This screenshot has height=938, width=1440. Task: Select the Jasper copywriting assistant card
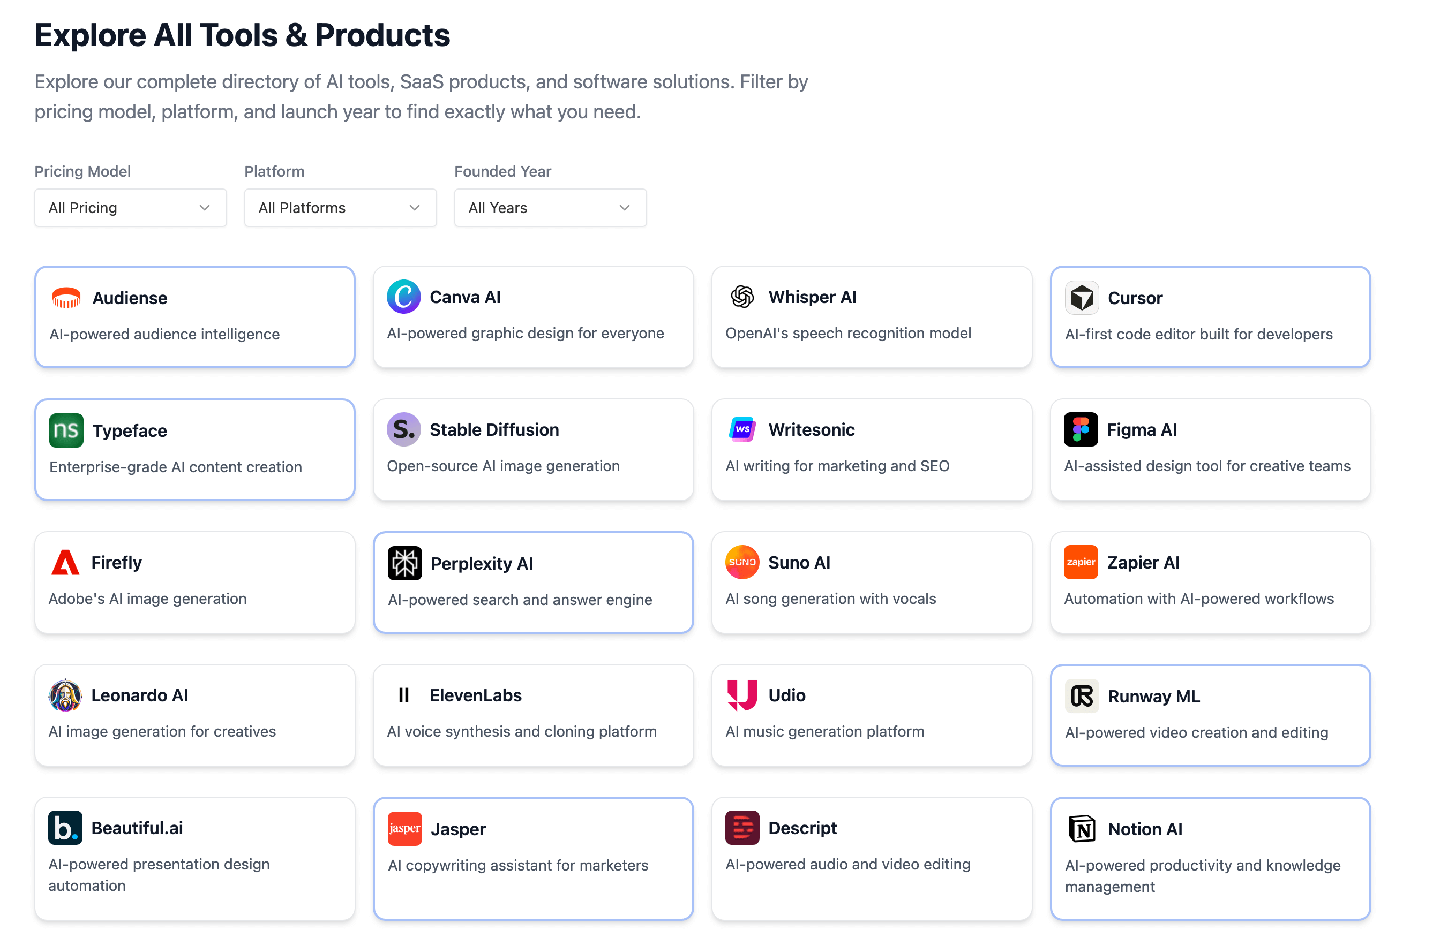(x=532, y=858)
